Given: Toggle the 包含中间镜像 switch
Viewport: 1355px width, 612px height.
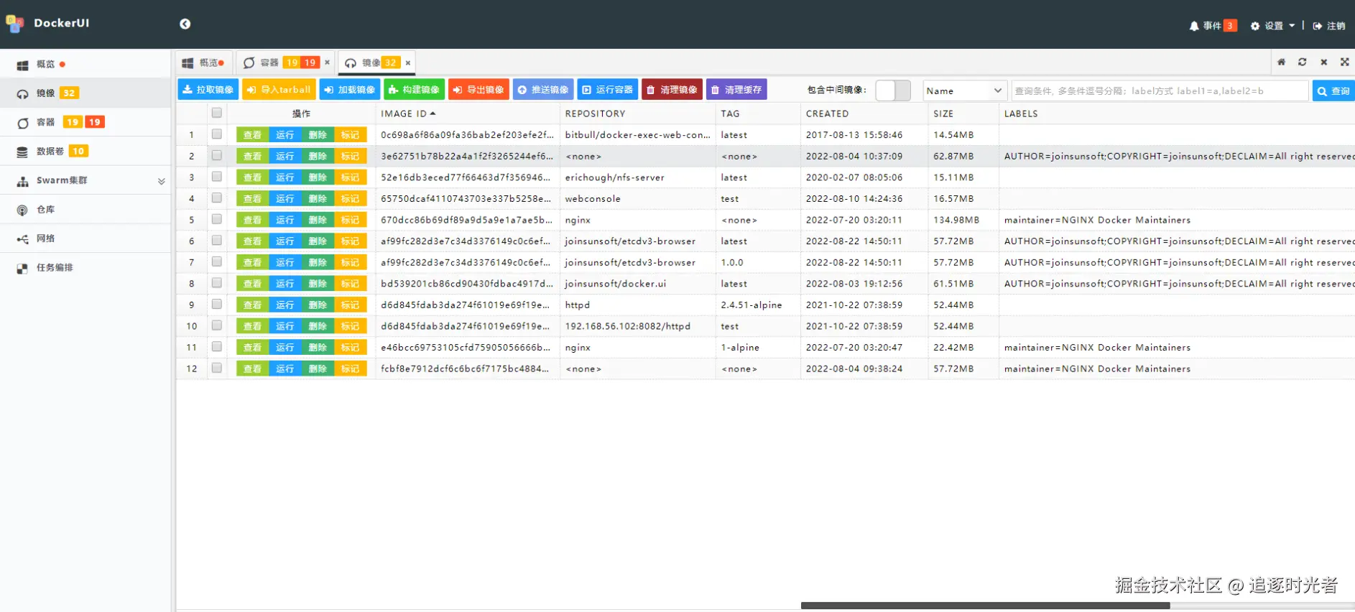Looking at the screenshot, I should point(893,91).
